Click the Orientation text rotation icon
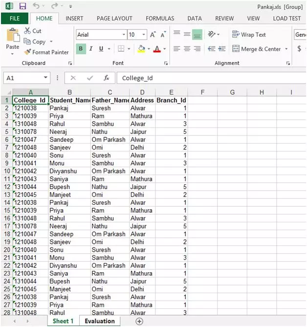307x327 pixels. [x=212, y=34]
